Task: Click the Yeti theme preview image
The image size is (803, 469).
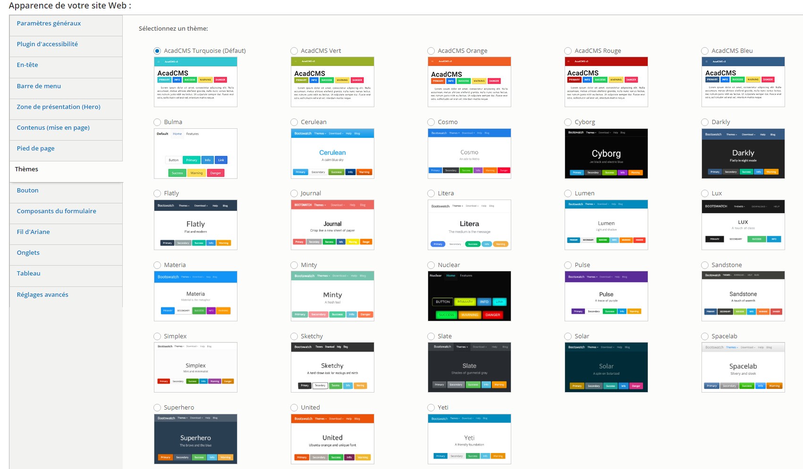Action: (469, 439)
